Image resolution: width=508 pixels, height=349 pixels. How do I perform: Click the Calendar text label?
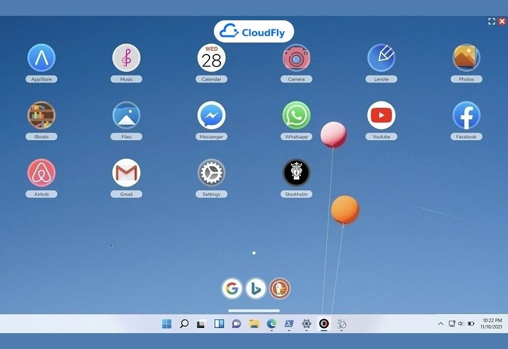211,79
